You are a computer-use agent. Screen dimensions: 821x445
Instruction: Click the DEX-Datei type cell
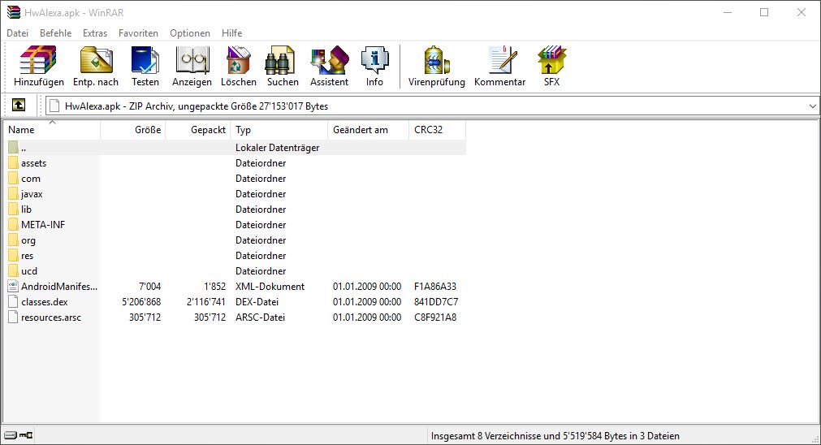point(257,302)
